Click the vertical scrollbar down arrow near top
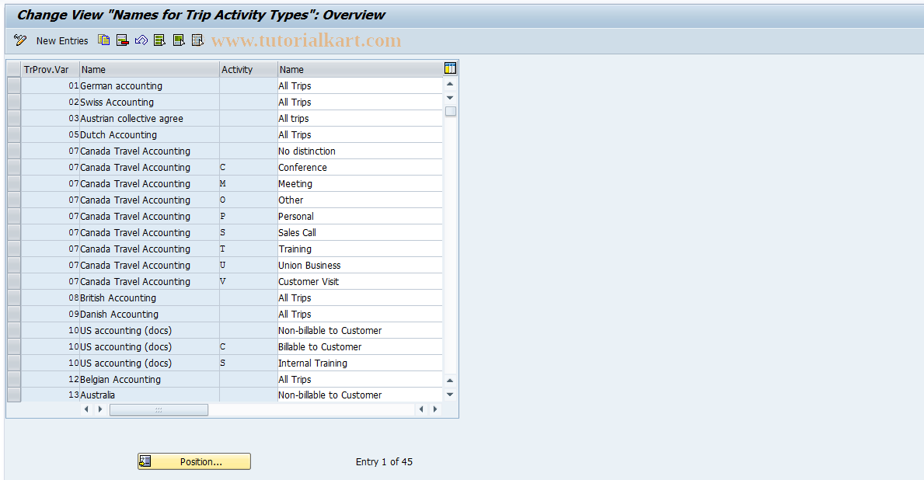924x480 pixels. point(450,98)
